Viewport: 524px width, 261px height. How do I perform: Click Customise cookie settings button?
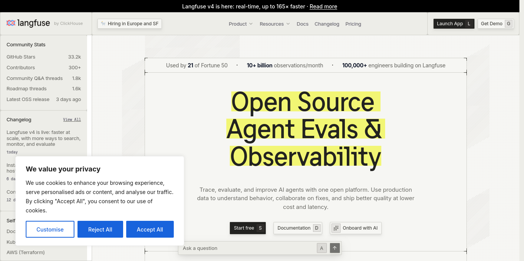(50, 229)
